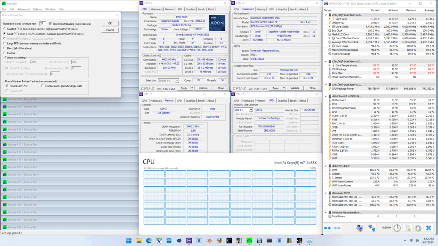This screenshot has height=246, width=438.
Task: Click the volume icon in system tray
Action: (417, 240)
